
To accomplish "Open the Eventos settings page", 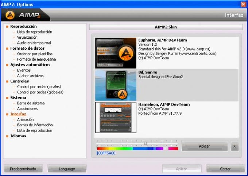I will pyautogui.click(x=24, y=70).
